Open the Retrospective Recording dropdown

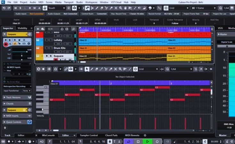pyautogui.click(x=17, y=87)
